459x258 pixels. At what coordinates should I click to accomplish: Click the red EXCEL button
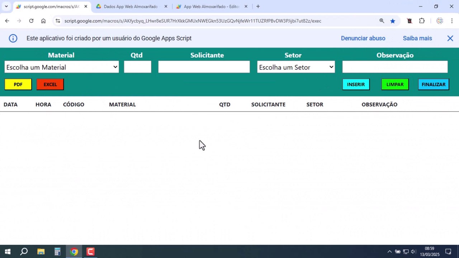(x=50, y=85)
